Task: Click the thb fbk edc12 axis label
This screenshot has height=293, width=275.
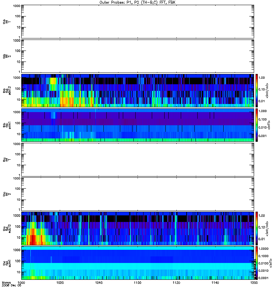Action: (7, 90)
